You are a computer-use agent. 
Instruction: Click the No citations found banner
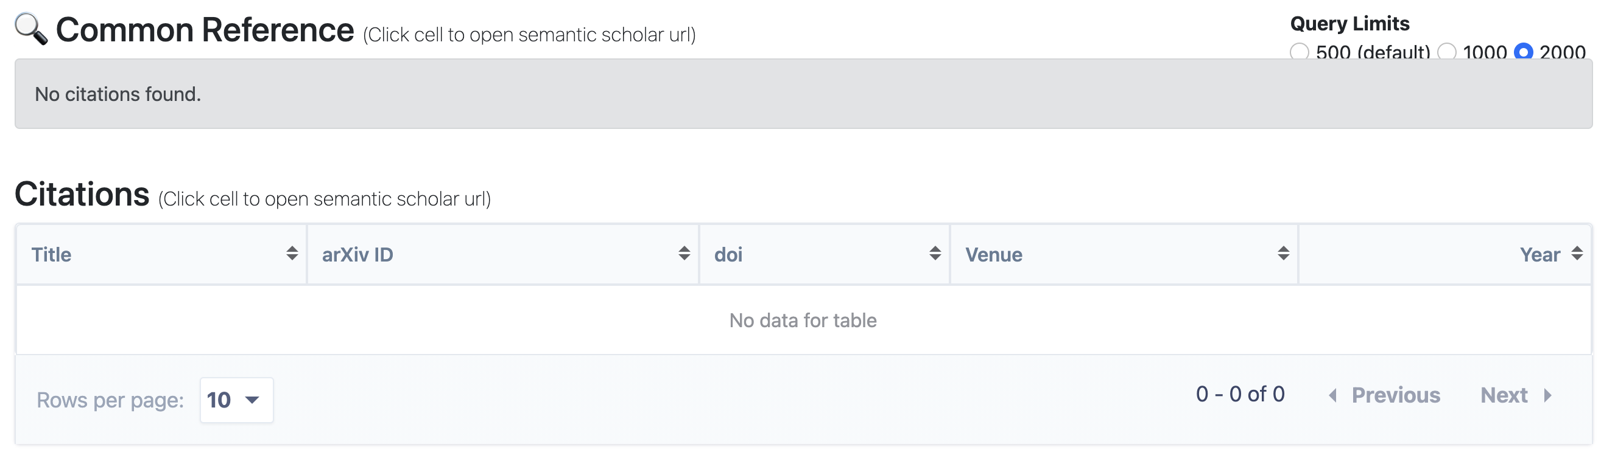point(803,94)
